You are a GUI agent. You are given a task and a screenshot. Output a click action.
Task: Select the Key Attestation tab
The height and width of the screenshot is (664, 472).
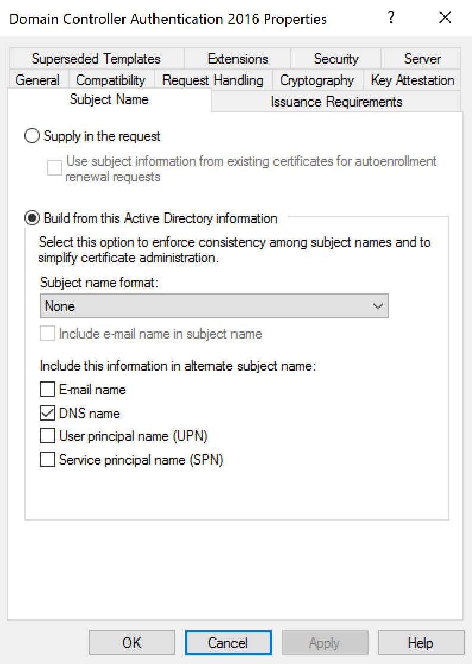[413, 80]
